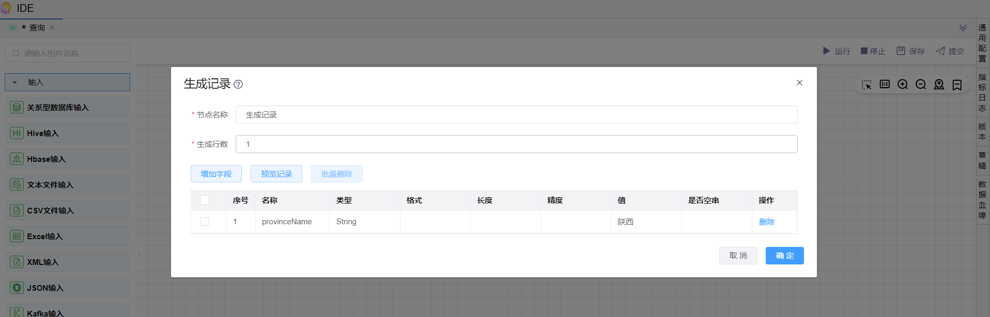Click the help icon beside 生成记录 title

point(238,85)
